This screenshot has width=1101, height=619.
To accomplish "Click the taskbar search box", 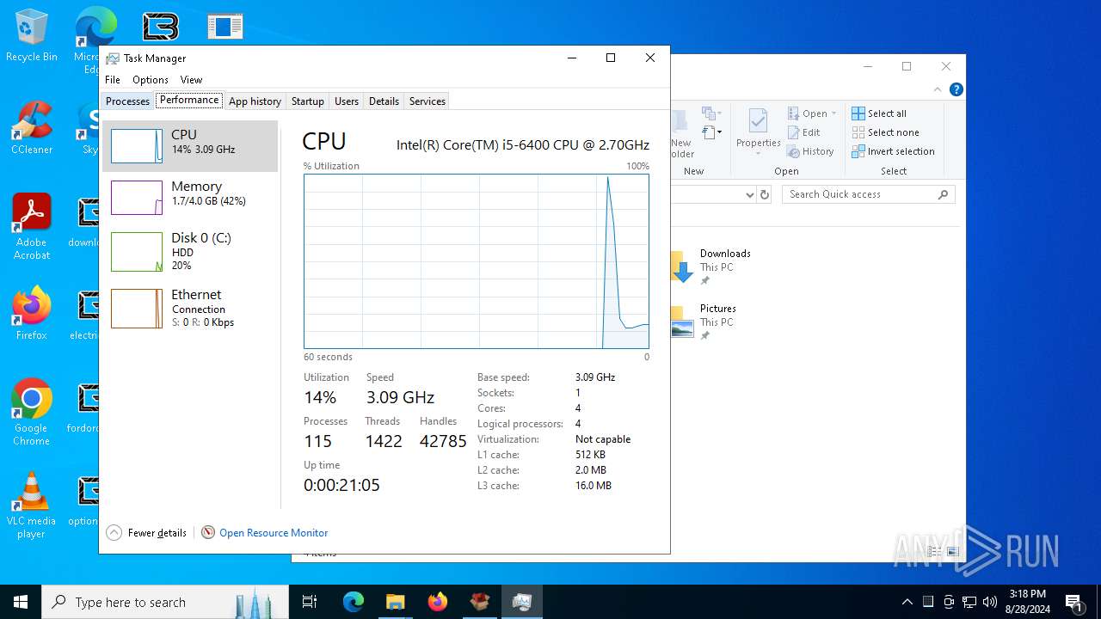I will pos(165,602).
